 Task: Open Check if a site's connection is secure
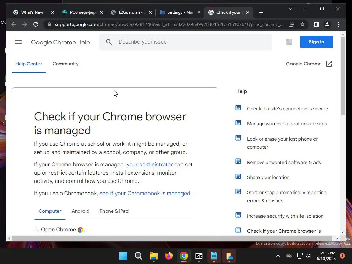pos(287,109)
